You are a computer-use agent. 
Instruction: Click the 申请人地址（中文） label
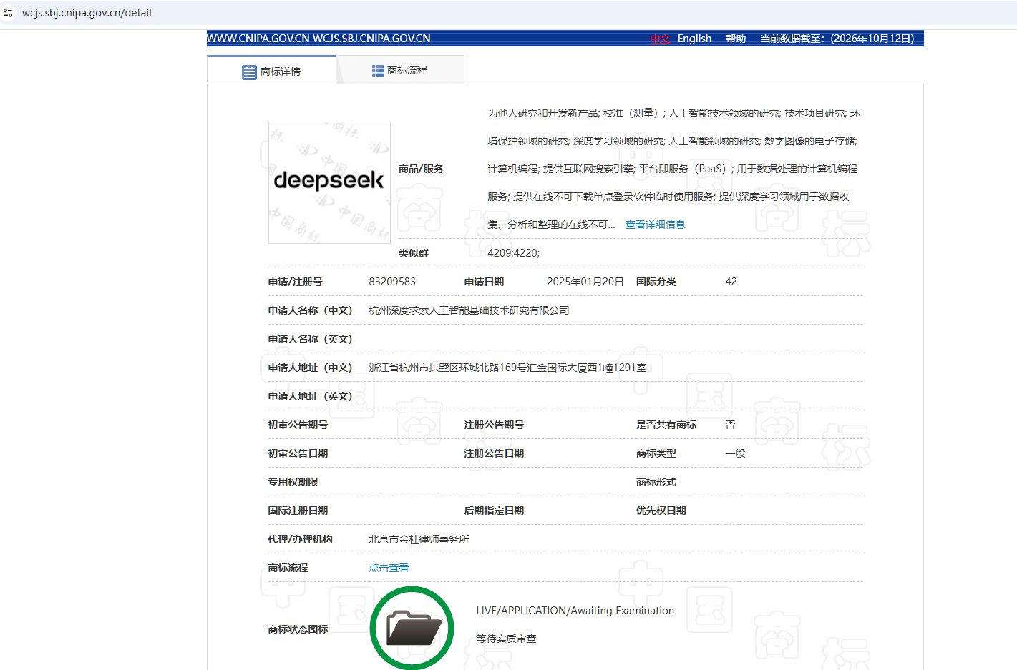point(310,368)
